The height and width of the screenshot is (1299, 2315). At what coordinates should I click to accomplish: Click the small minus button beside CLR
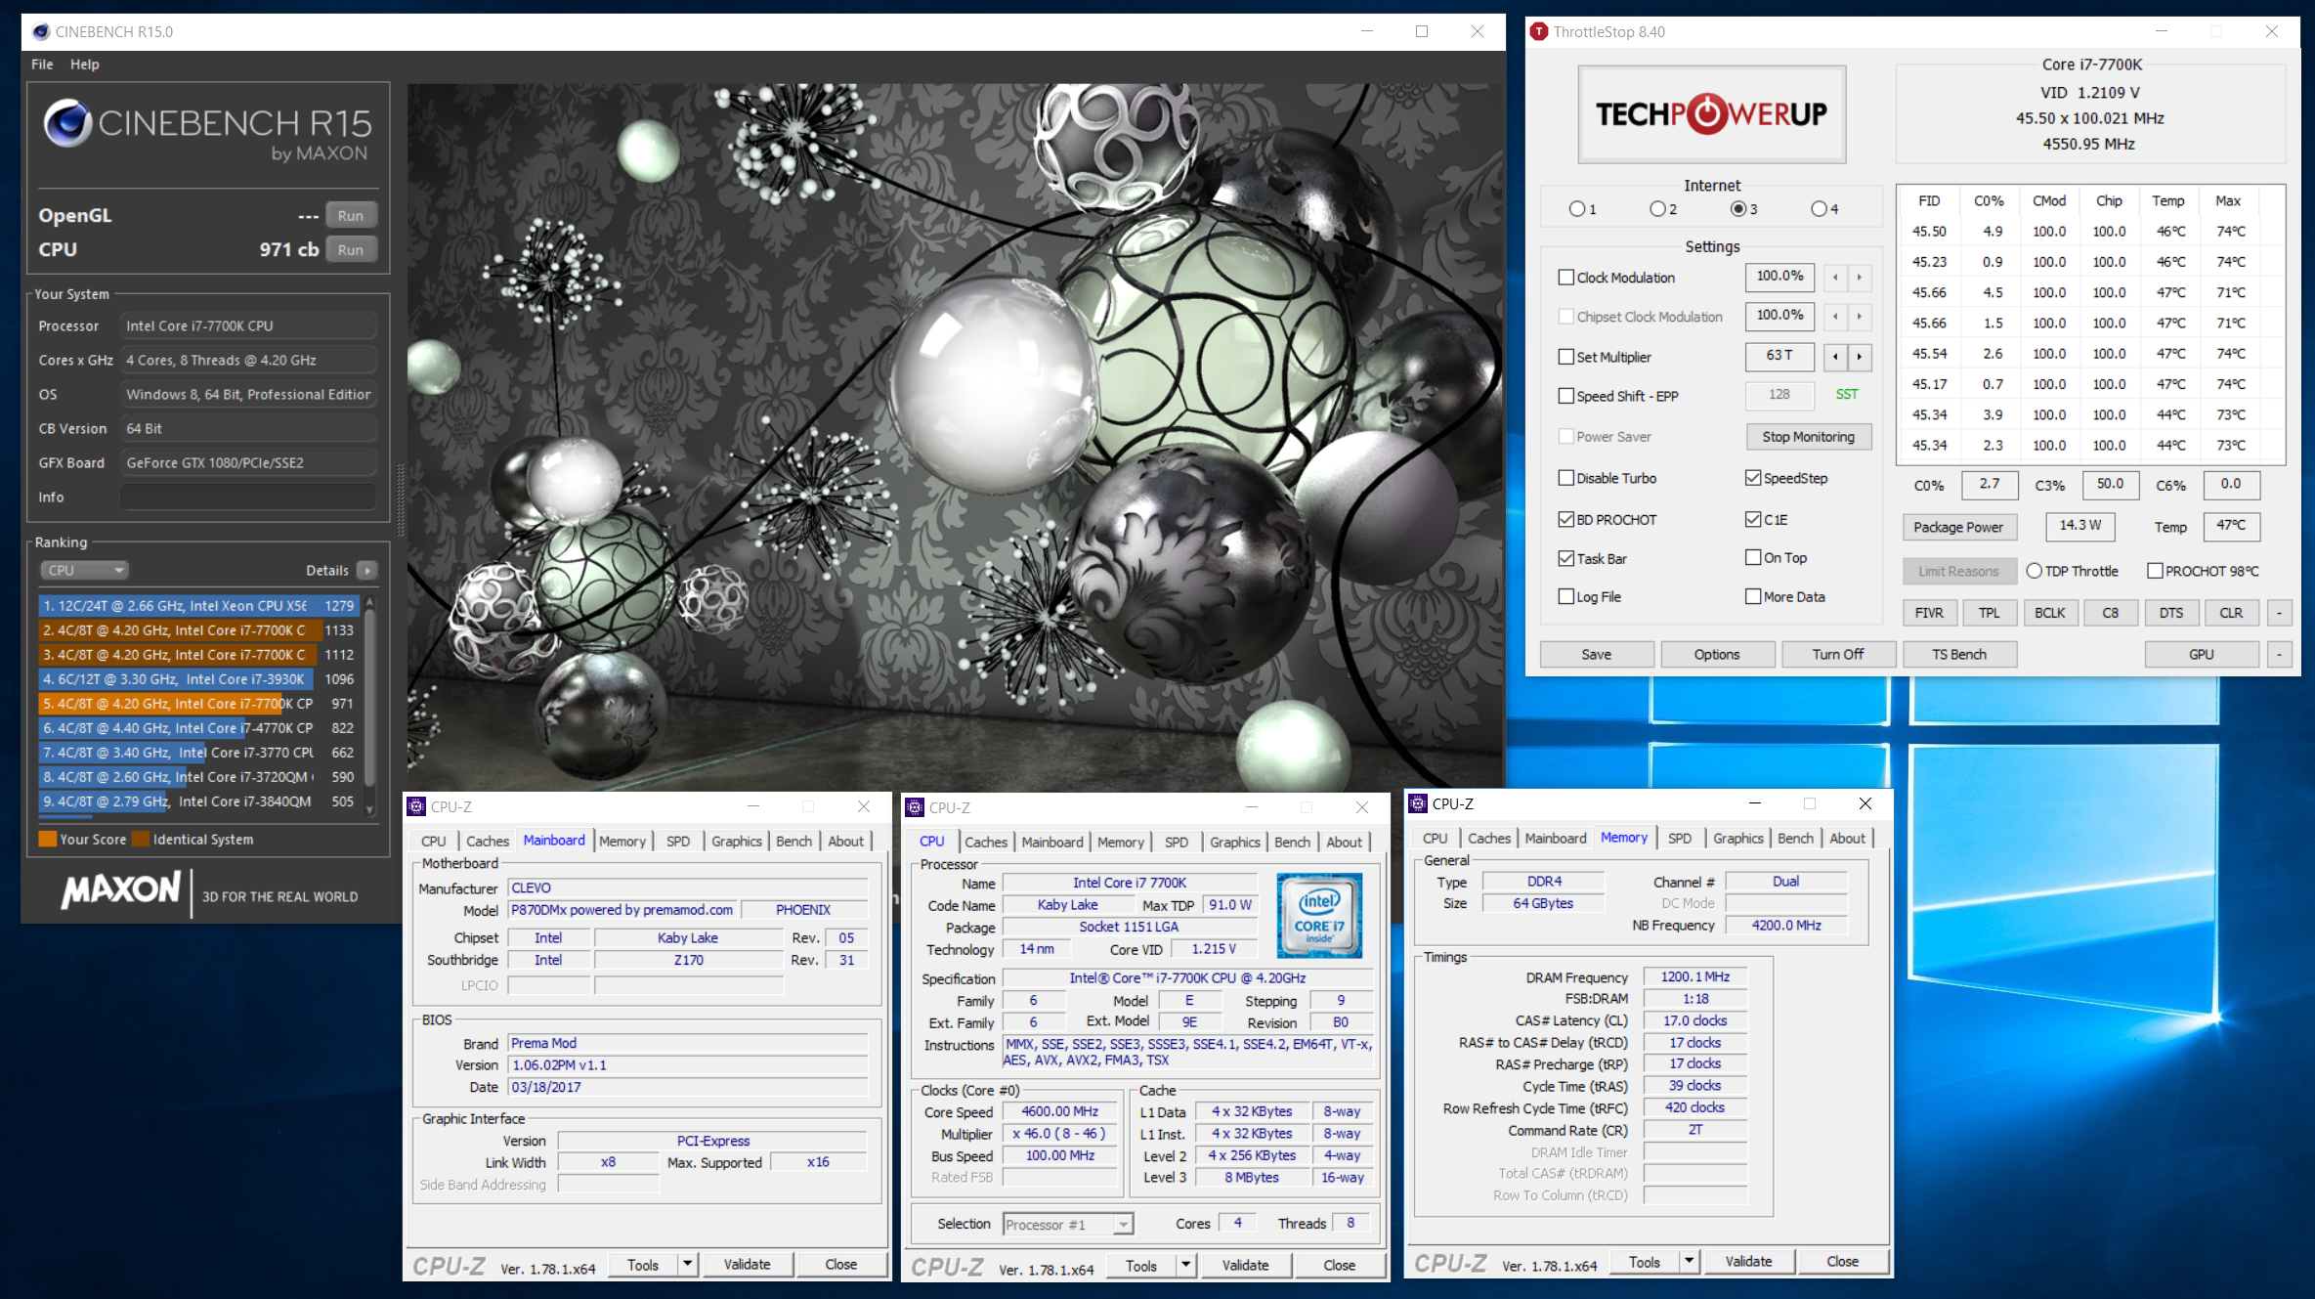(2279, 613)
